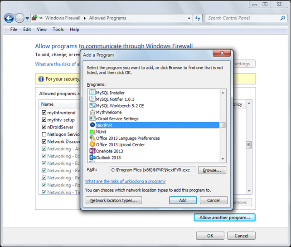This screenshot has width=291, height=247.
Task: Click the search magnifier icon
Action: click(x=282, y=18)
